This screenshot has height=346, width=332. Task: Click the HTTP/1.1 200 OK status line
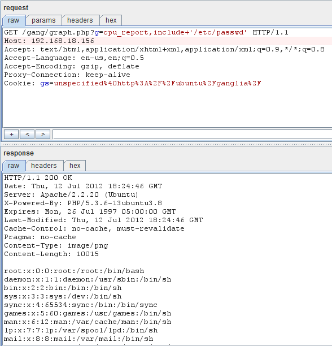pyautogui.click(x=38, y=178)
